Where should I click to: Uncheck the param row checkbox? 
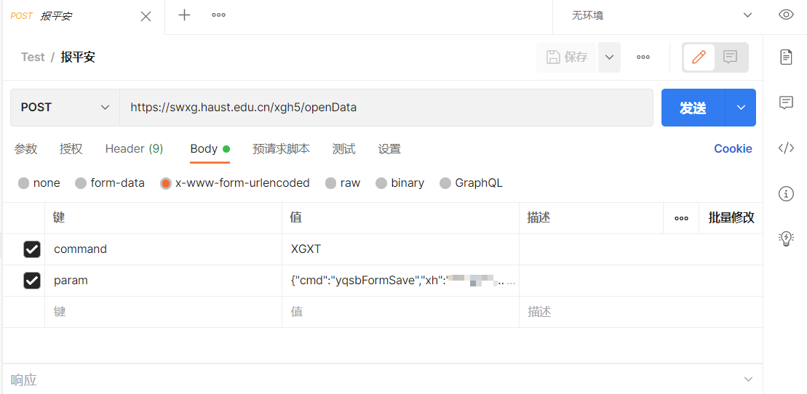coord(32,281)
